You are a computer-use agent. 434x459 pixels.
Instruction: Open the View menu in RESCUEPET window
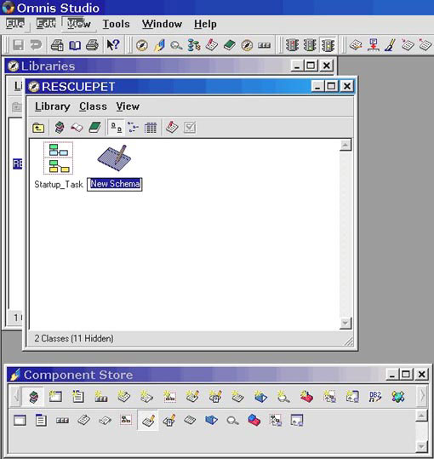click(128, 106)
